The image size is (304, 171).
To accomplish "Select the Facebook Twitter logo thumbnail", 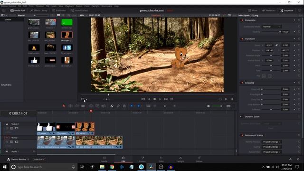I will (x=67, y=47).
